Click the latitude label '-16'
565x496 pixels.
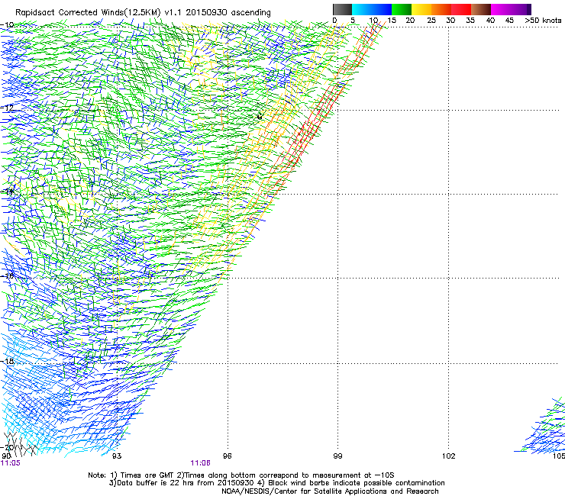tap(7, 276)
